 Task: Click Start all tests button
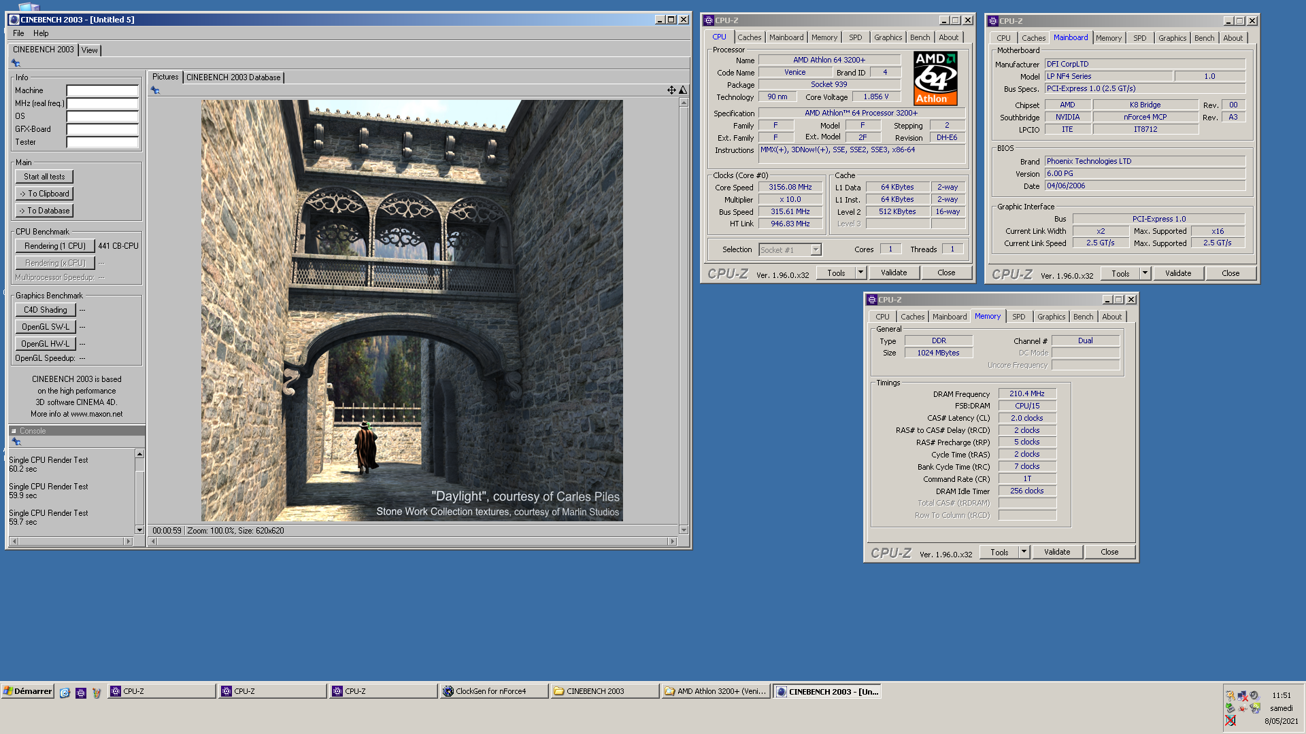[x=44, y=177]
